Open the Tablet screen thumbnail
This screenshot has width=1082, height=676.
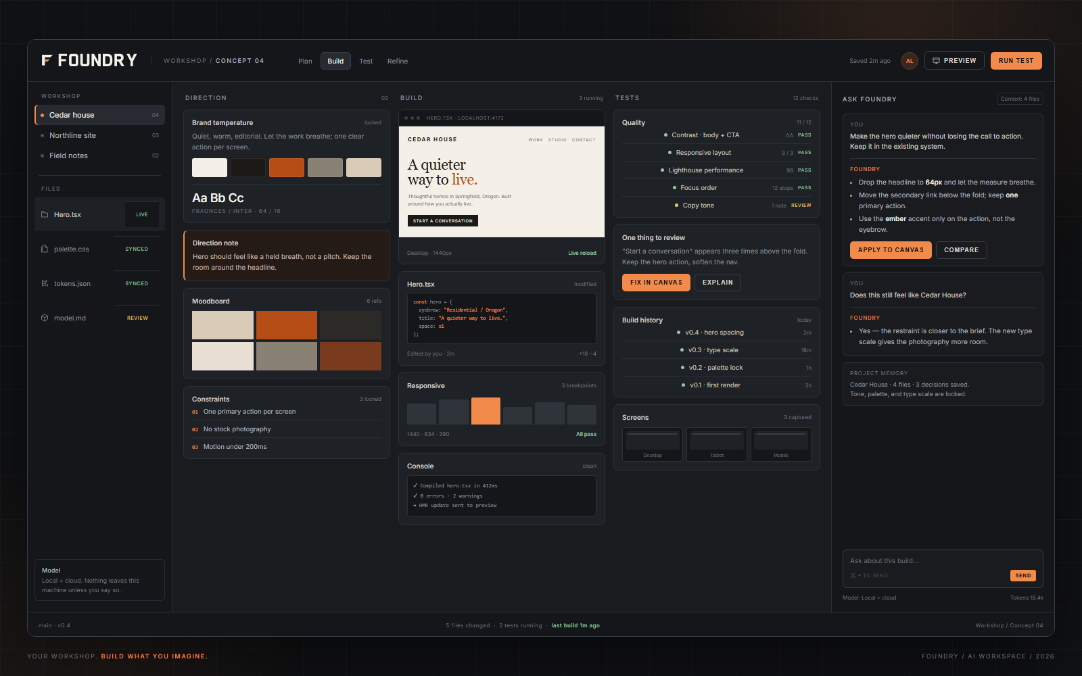click(x=717, y=444)
